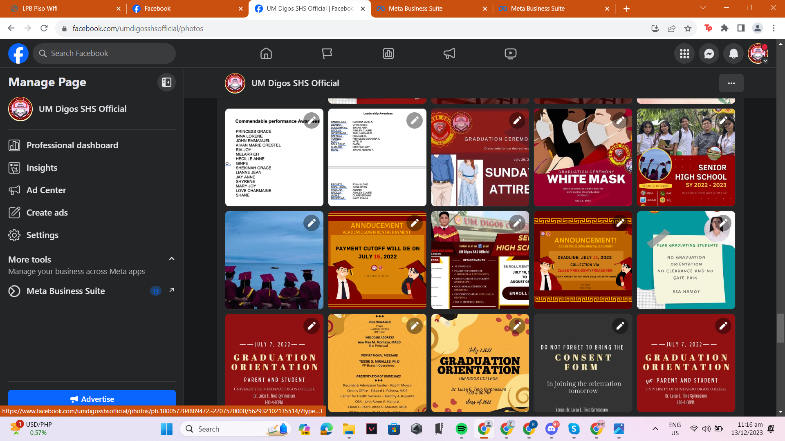Edit the Sunday Attire graduation photo

pyautogui.click(x=517, y=120)
